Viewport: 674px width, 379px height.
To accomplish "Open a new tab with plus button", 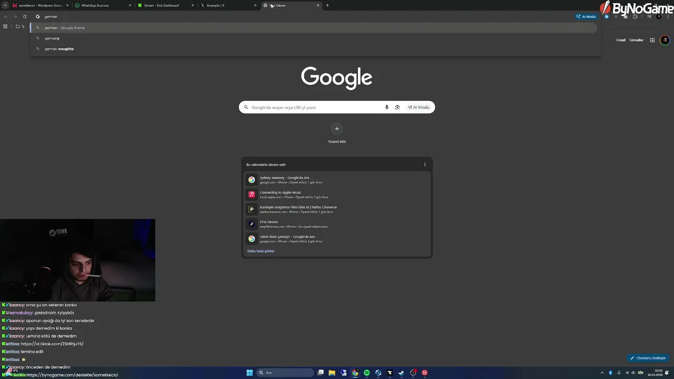I will pyautogui.click(x=327, y=5).
